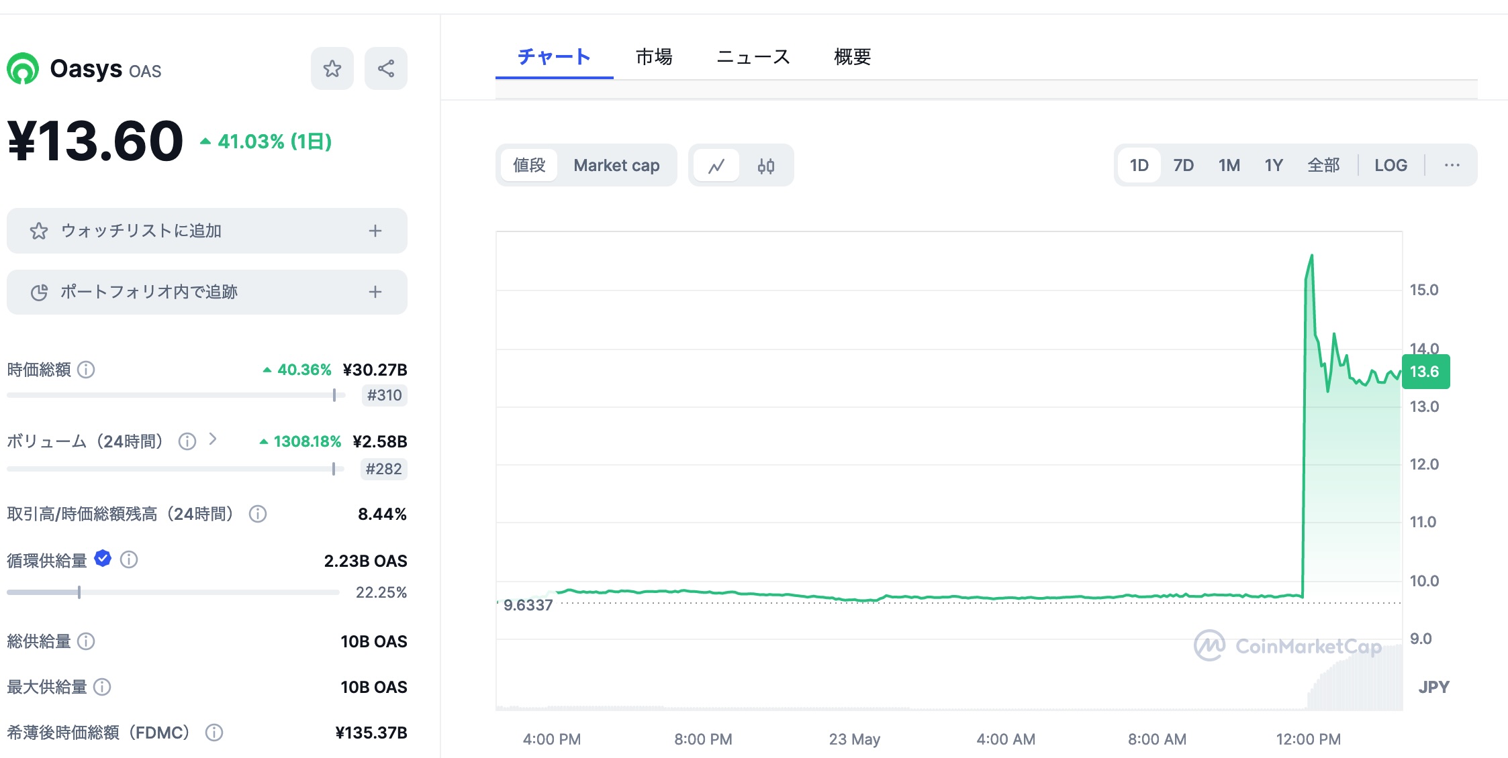The width and height of the screenshot is (1508, 758).
Task: Click the 41.03% (1日) change text
Action: (x=266, y=142)
